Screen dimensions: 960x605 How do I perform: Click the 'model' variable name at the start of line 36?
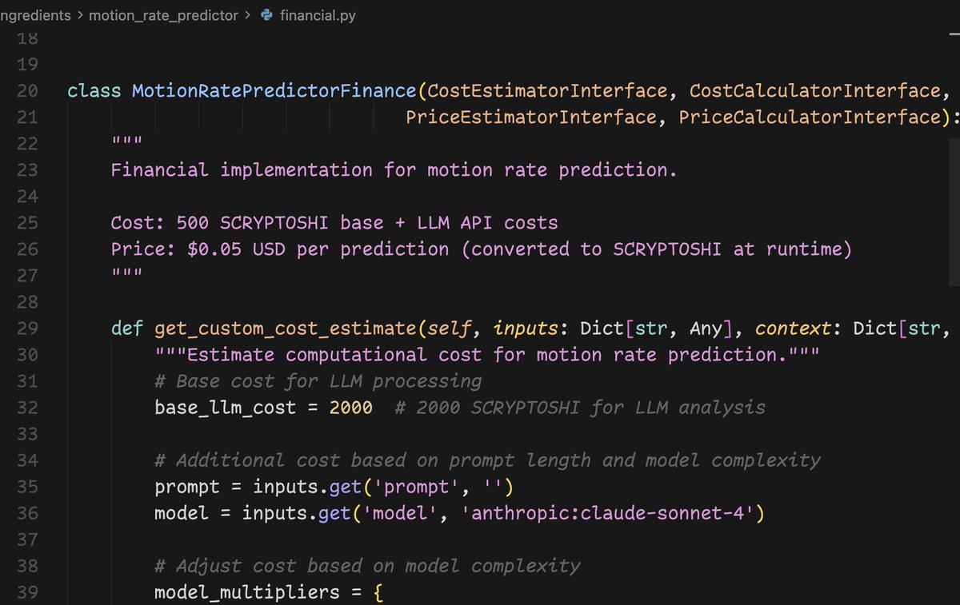pyautogui.click(x=182, y=513)
